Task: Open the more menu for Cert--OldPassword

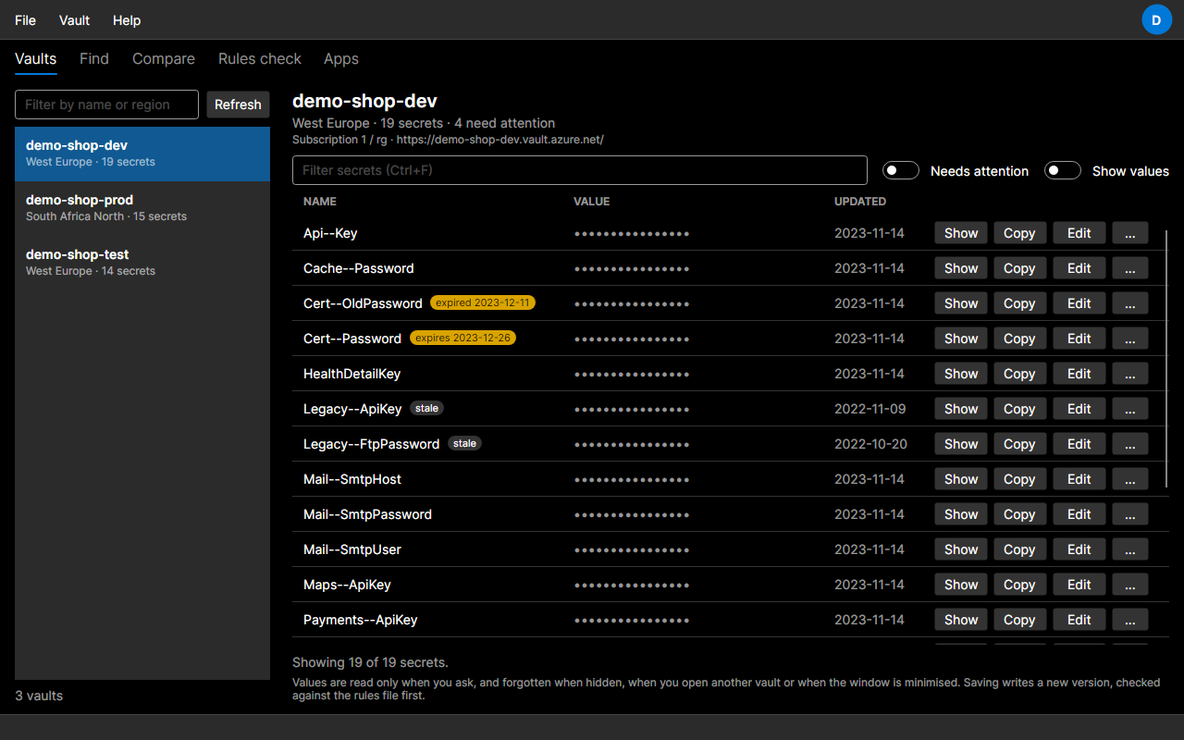Action: pos(1129,303)
